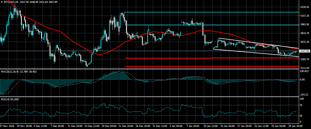Click the RSI scale value 100
The image size is (311, 129).
coord(302,99)
